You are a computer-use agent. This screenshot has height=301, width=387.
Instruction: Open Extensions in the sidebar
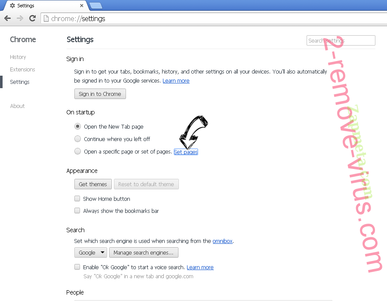point(22,69)
